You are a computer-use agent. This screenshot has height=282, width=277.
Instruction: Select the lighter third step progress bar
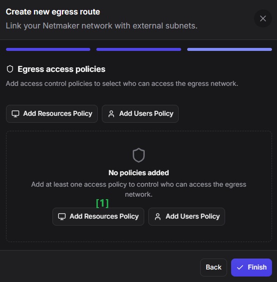[x=230, y=49]
